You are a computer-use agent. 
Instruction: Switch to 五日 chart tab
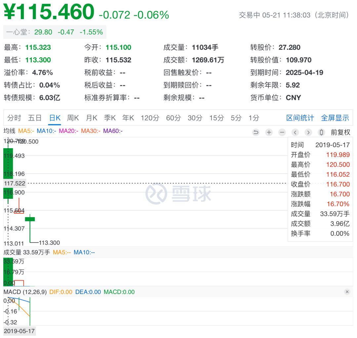pyautogui.click(x=35, y=118)
